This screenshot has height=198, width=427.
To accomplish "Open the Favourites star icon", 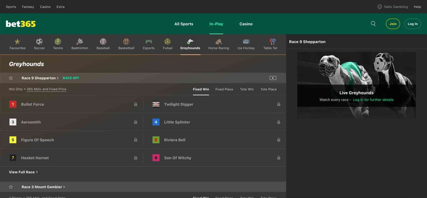I will coord(17,41).
